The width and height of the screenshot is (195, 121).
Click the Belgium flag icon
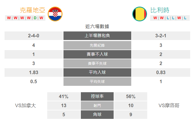coord(140,14)
